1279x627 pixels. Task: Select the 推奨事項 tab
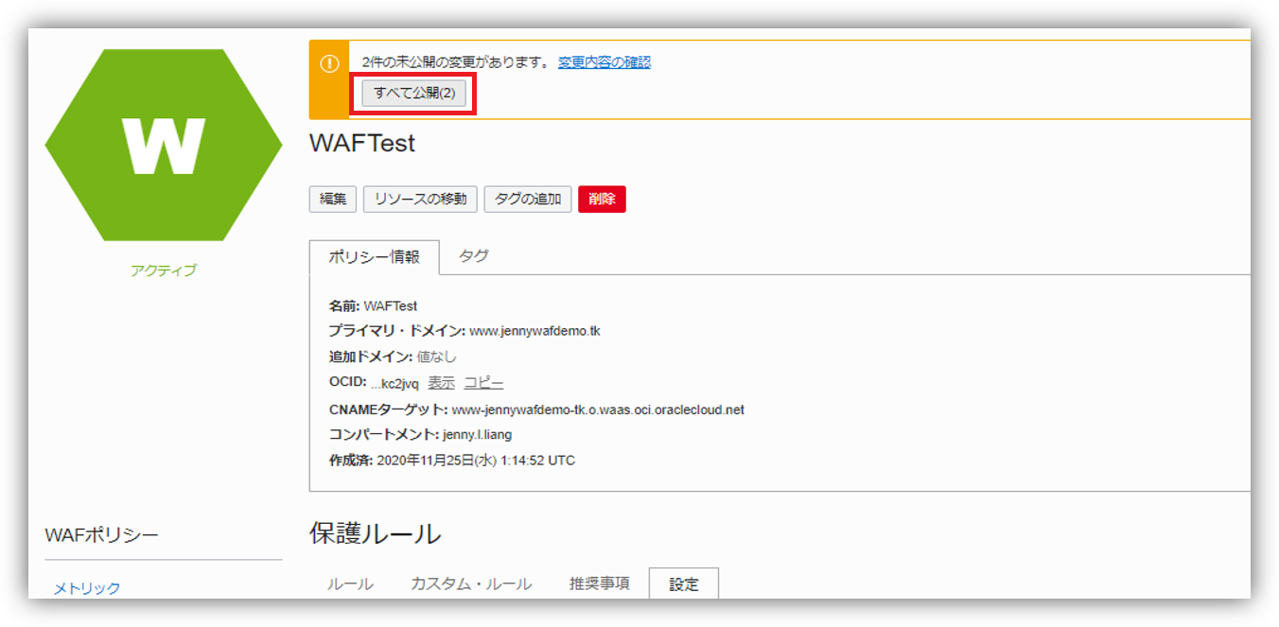[599, 583]
